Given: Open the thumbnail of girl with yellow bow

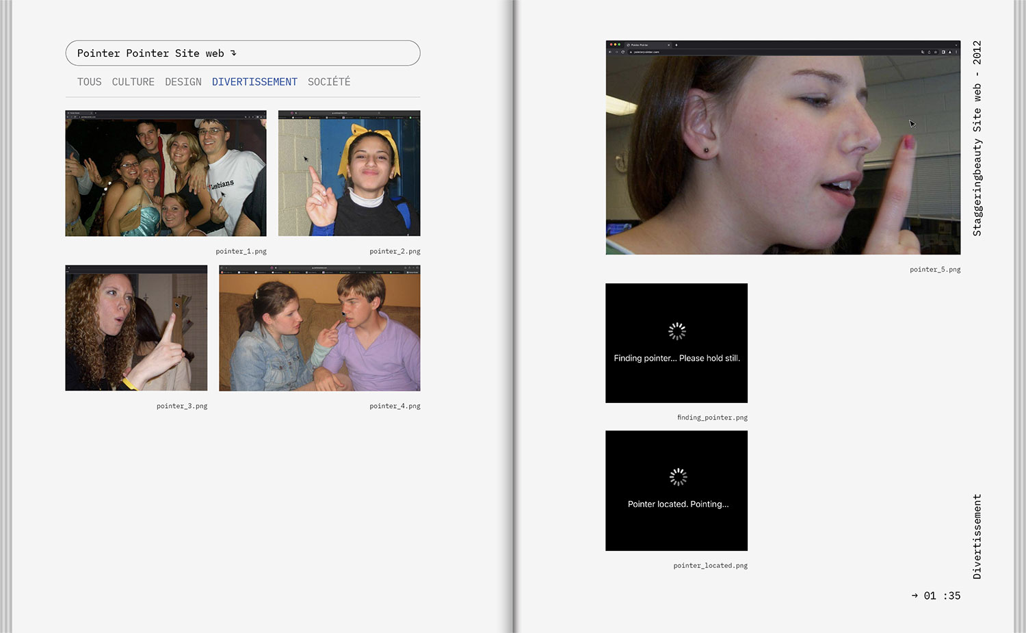Looking at the screenshot, I should pos(349,173).
